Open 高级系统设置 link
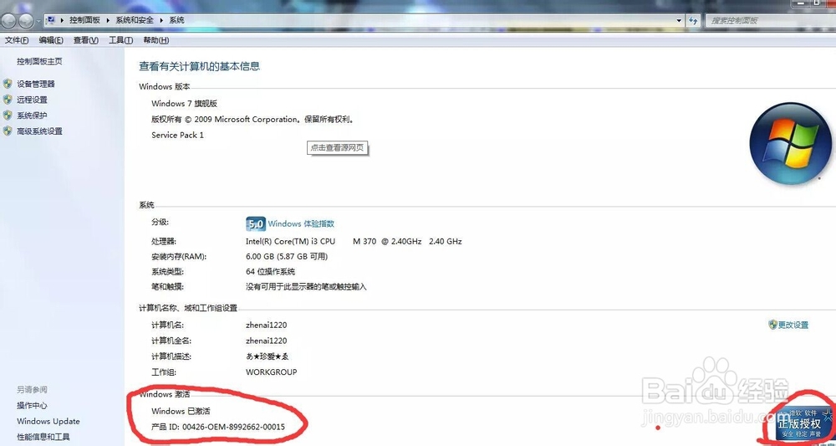This screenshot has height=446, width=836. pos(39,131)
